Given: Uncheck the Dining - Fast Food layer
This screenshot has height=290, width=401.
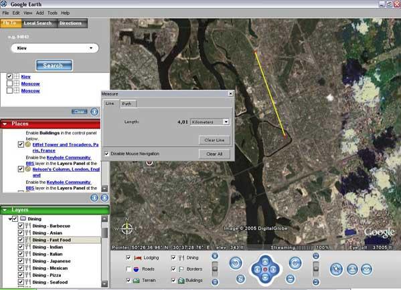Looking at the screenshot, I should pos(21,240).
